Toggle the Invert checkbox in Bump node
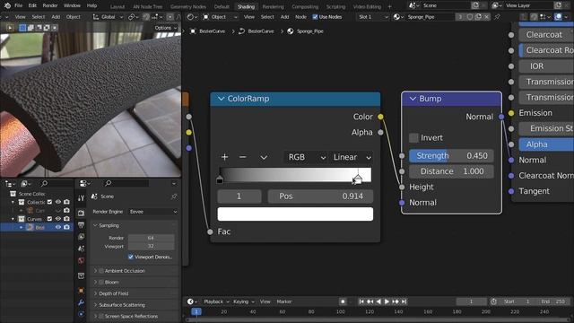Screen dimensions: 574x323 point(413,137)
